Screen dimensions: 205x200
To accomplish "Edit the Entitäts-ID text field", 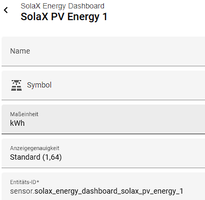I will click(103, 186).
